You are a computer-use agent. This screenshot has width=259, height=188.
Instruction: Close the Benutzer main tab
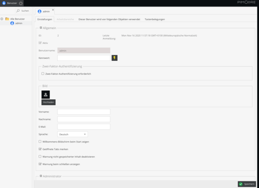tap(21, 3)
